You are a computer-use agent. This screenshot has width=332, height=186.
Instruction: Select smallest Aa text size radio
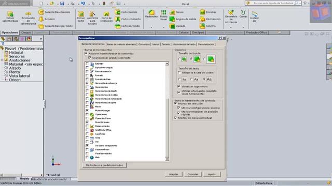179,79
